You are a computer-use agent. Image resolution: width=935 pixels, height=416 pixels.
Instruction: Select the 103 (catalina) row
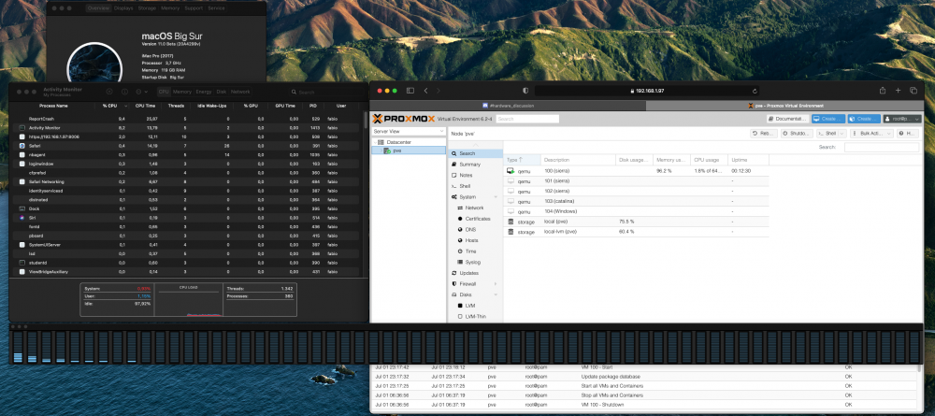636,201
